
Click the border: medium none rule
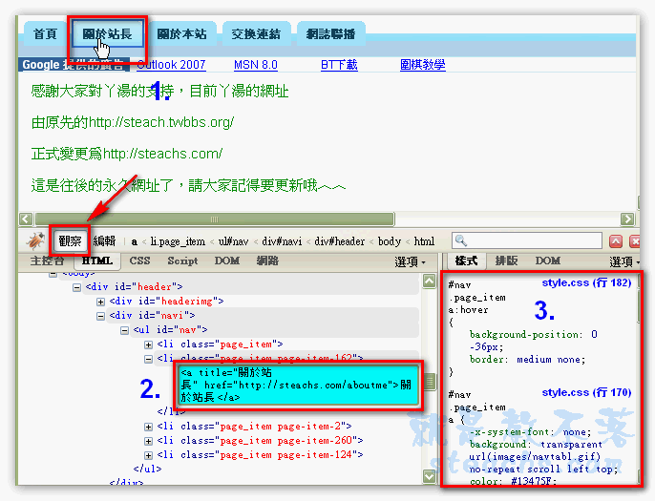click(528, 360)
